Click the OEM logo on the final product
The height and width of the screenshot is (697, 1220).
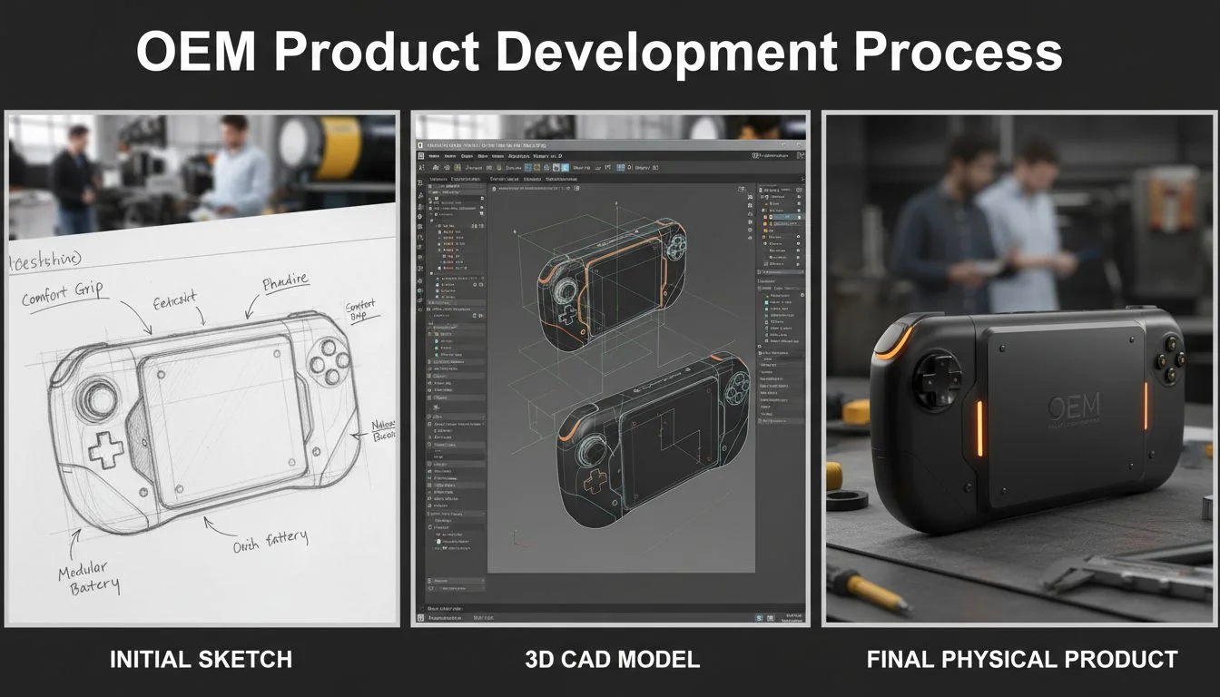coord(1073,405)
